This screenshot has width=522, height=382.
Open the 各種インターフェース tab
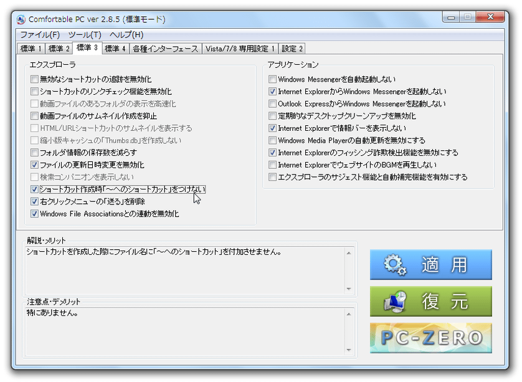point(165,49)
